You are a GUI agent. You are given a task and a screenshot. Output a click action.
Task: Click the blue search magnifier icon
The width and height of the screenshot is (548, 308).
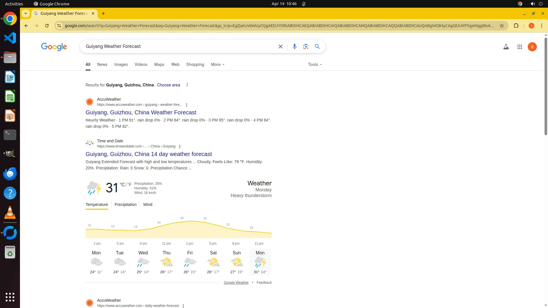pyautogui.click(x=317, y=46)
